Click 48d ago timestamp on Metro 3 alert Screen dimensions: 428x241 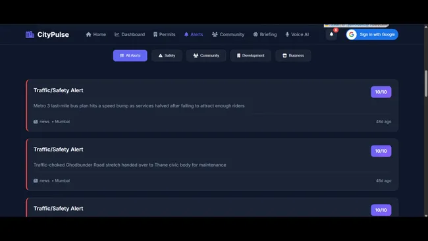pos(383,121)
